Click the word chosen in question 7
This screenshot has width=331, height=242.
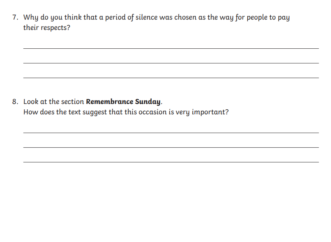185,17
